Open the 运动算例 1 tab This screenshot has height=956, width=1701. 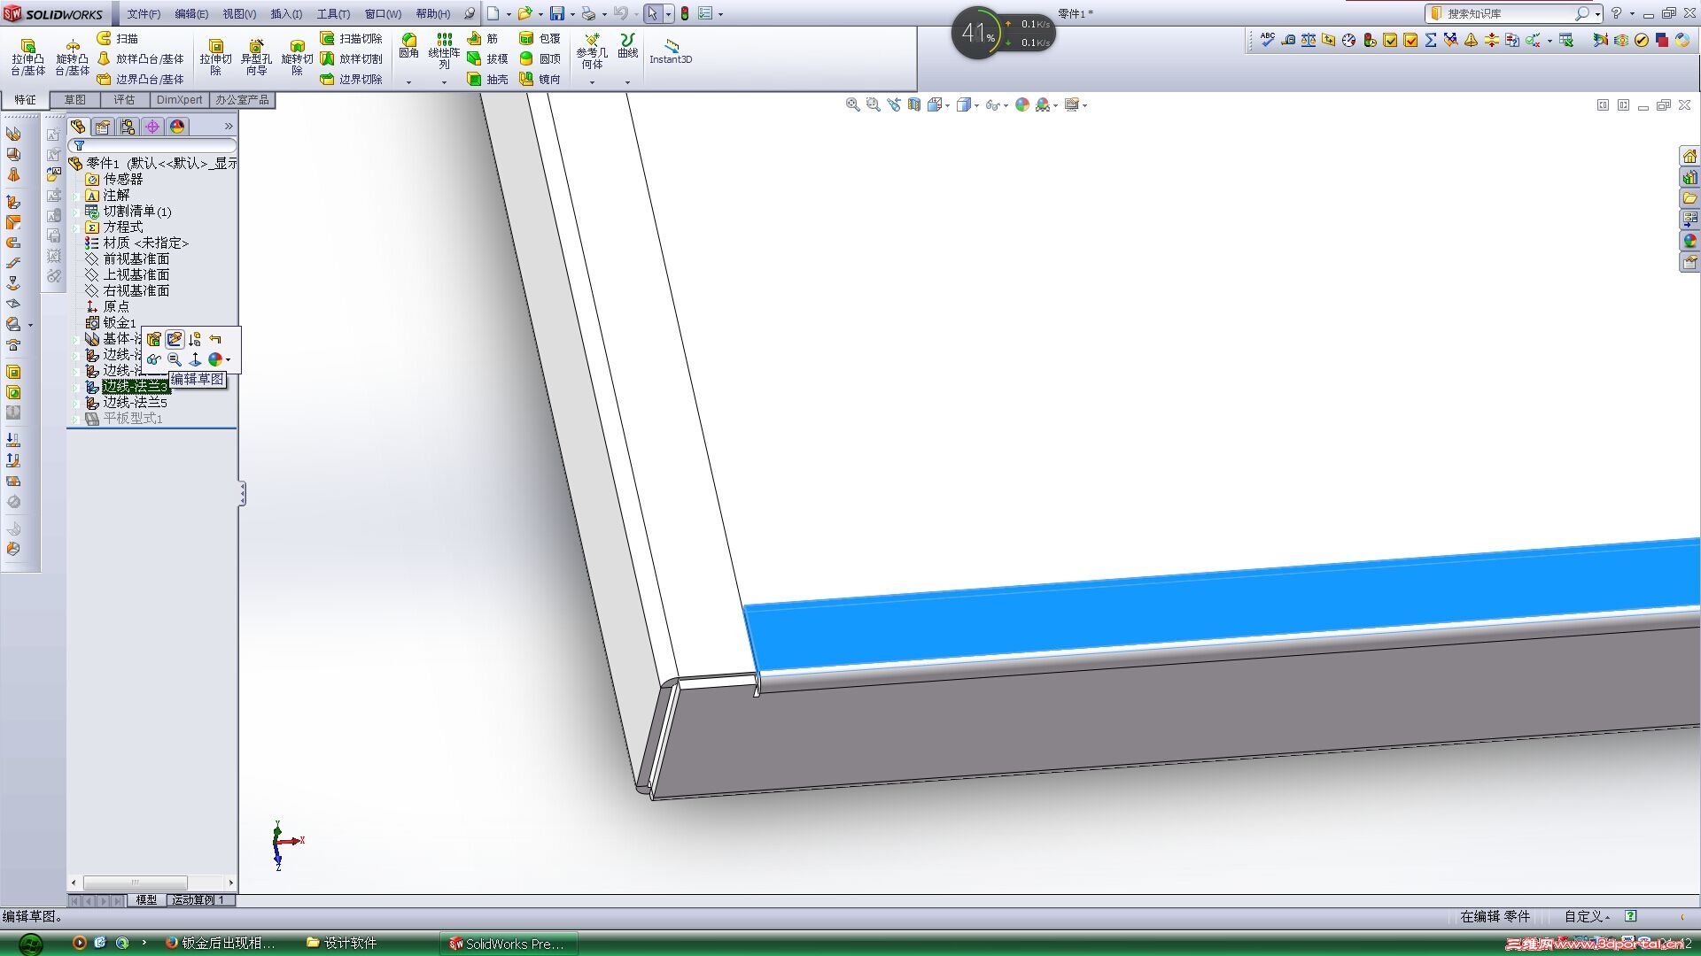coord(198,900)
